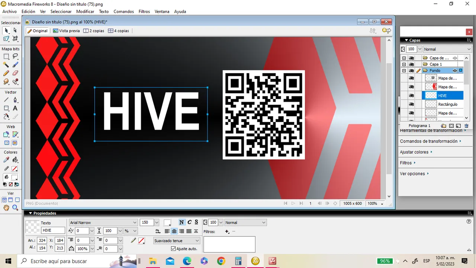The width and height of the screenshot is (476, 268).
Task: Select the Lasso tool
Action: click(x=15, y=56)
